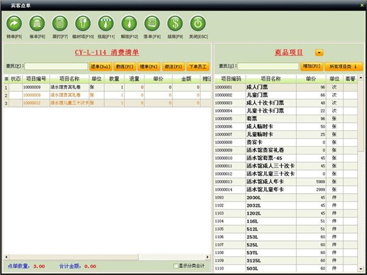Close the 宾客点单 window with X

[362, 5]
